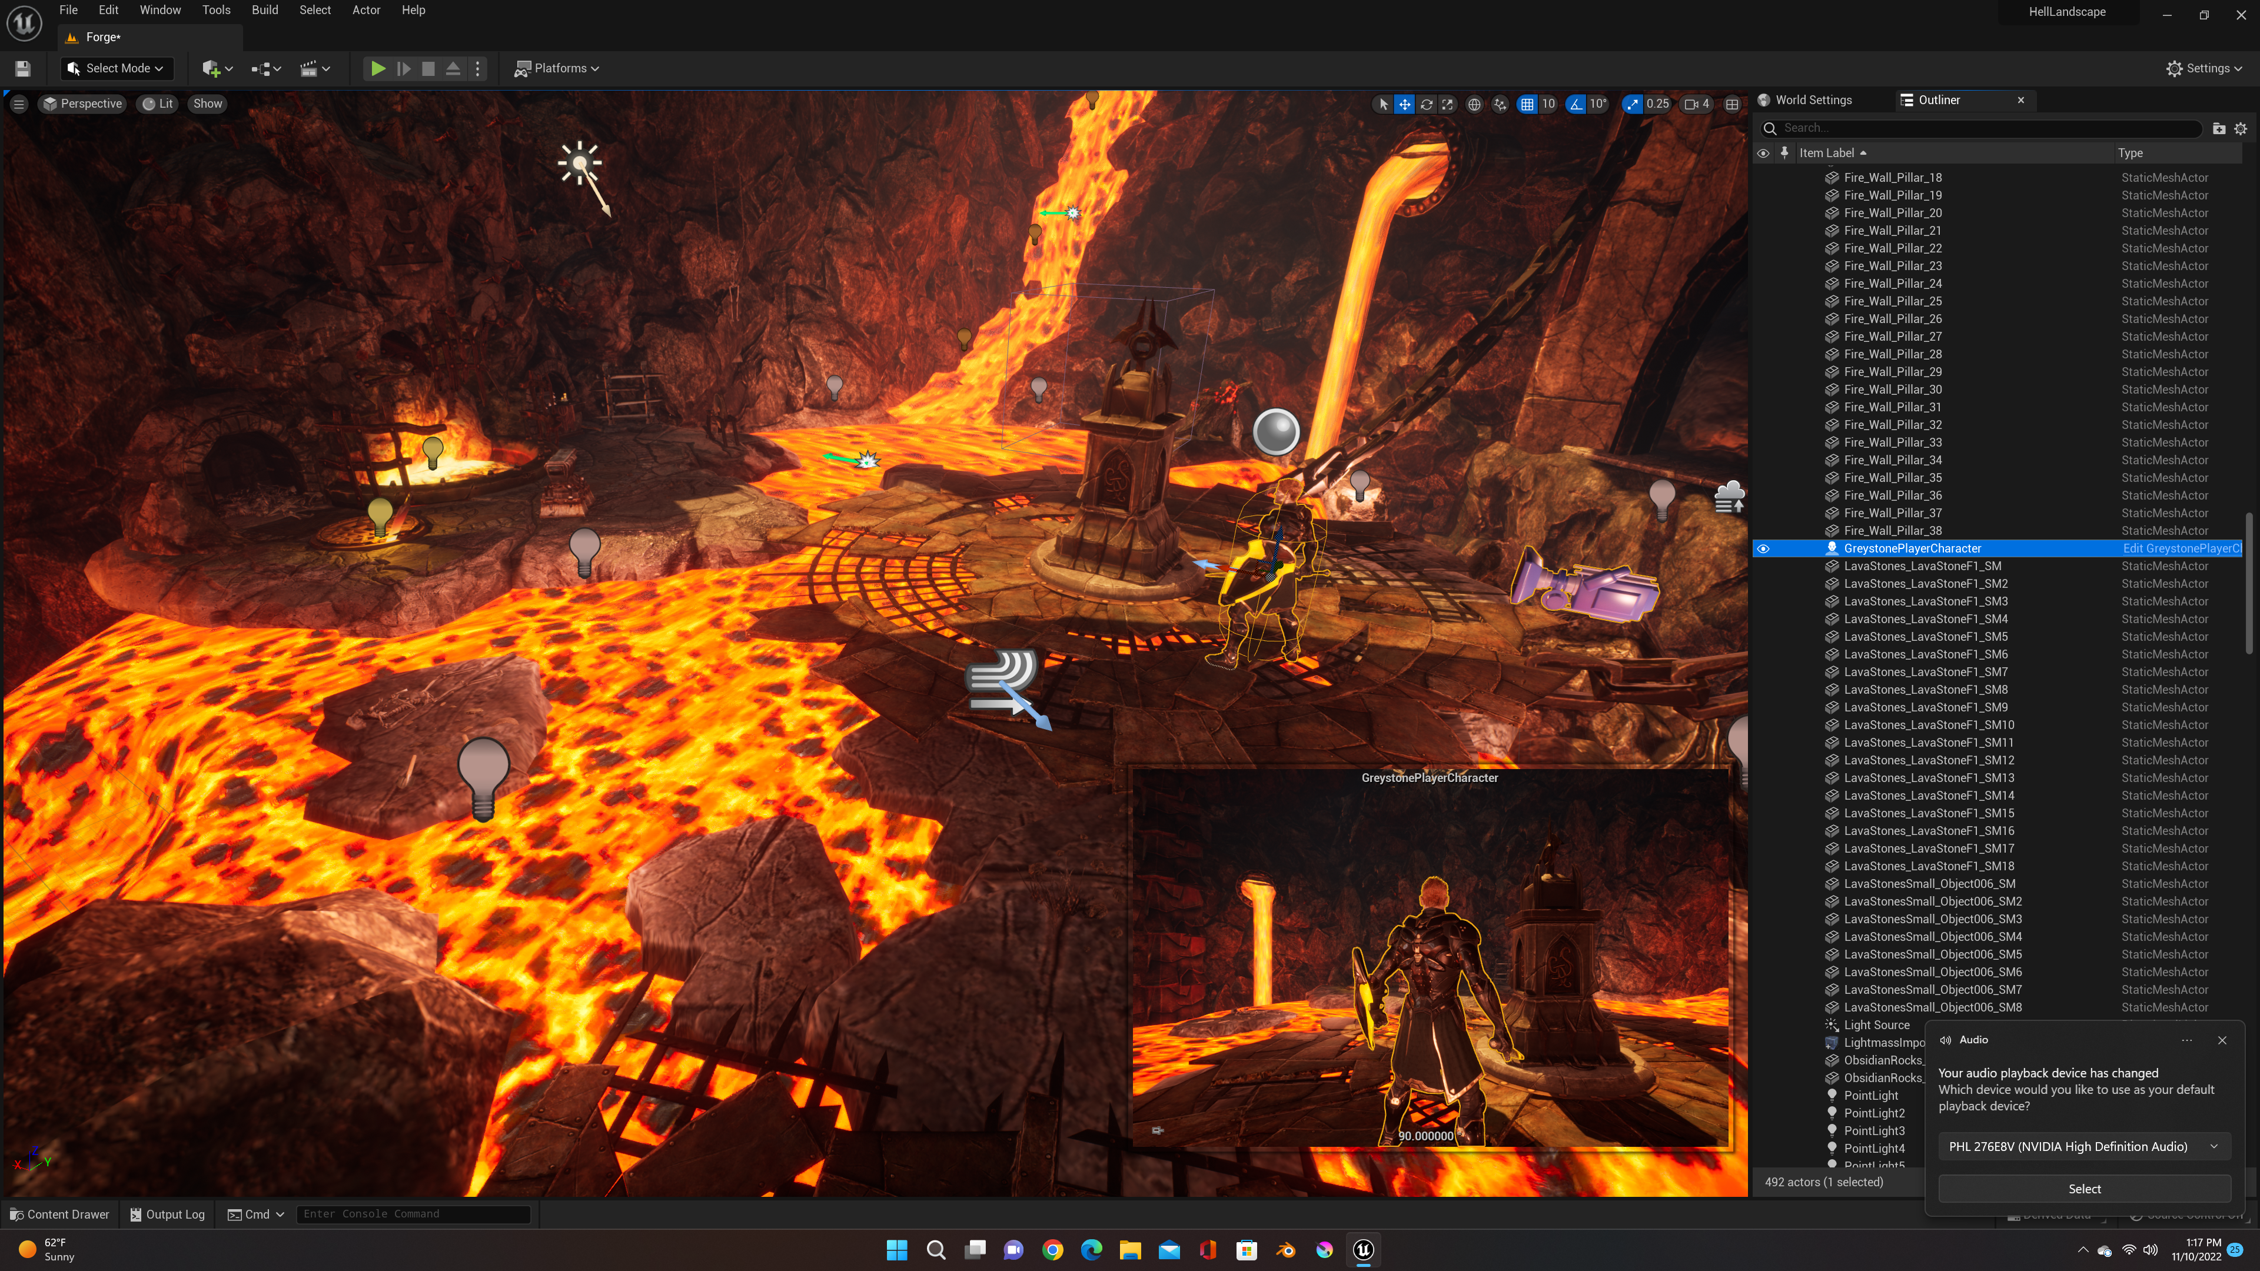The image size is (2260, 1271).
Task: Toggle world/local coordinate system globe icon
Action: [1475, 104]
